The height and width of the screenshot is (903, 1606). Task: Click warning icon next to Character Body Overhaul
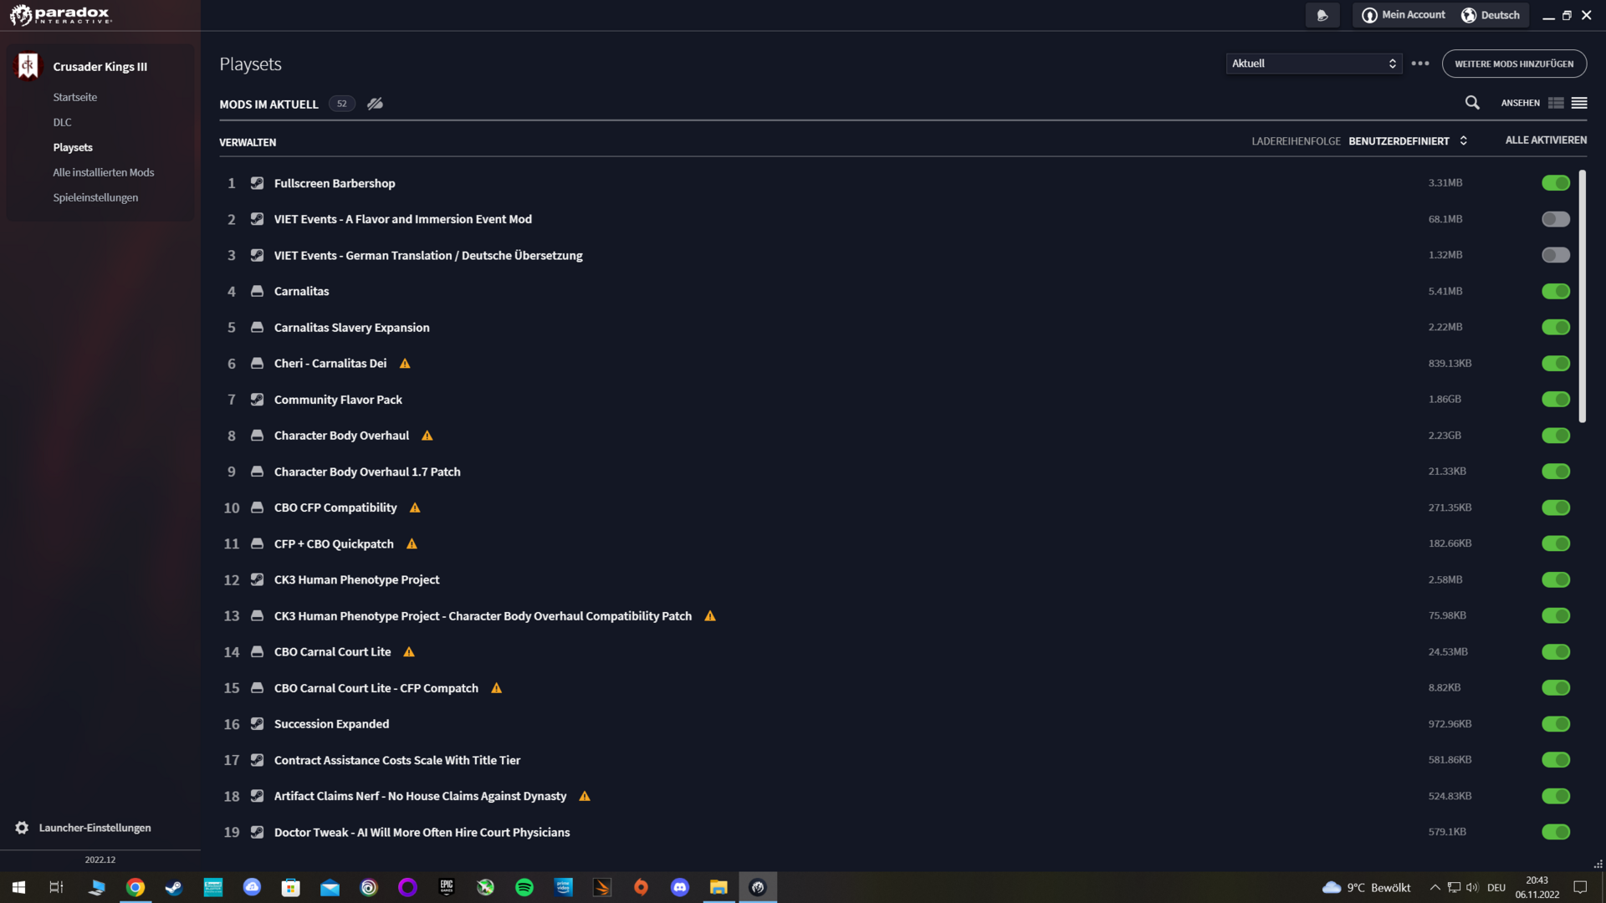click(427, 436)
